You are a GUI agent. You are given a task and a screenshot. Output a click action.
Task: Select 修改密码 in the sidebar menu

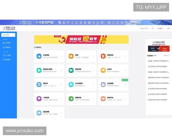8,60
